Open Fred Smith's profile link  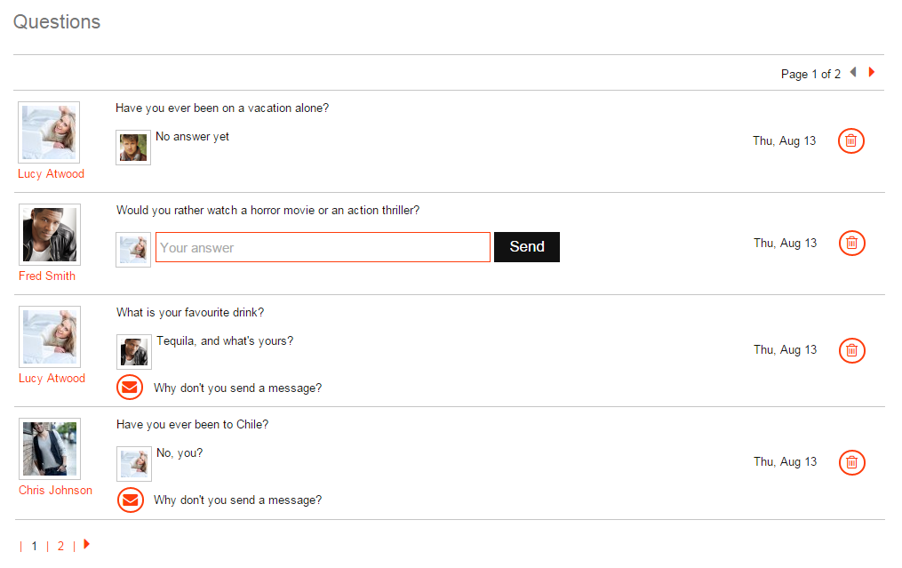pyautogui.click(x=47, y=276)
